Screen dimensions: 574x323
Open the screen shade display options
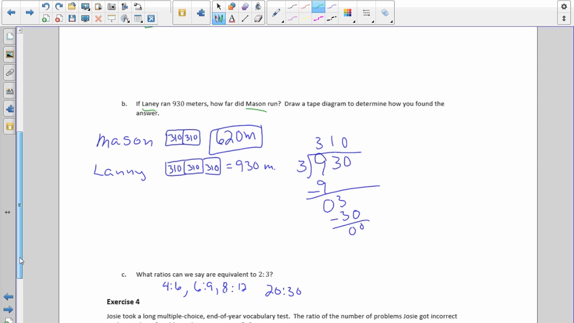click(x=85, y=6)
